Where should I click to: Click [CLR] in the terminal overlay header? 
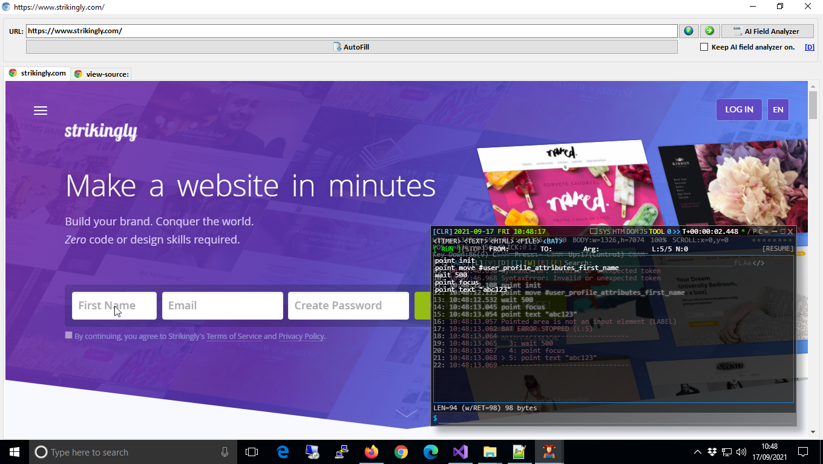[x=442, y=231]
